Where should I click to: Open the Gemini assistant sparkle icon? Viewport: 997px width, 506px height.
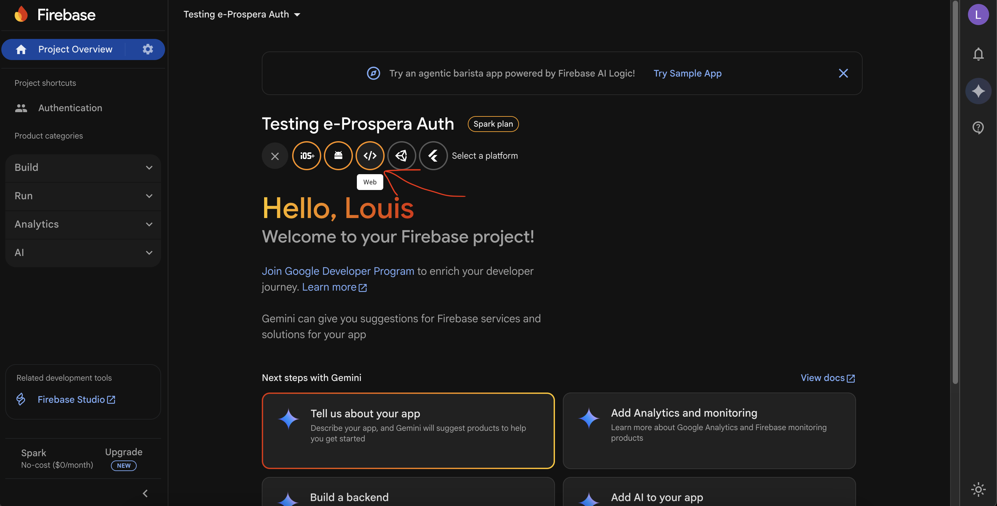(x=978, y=91)
